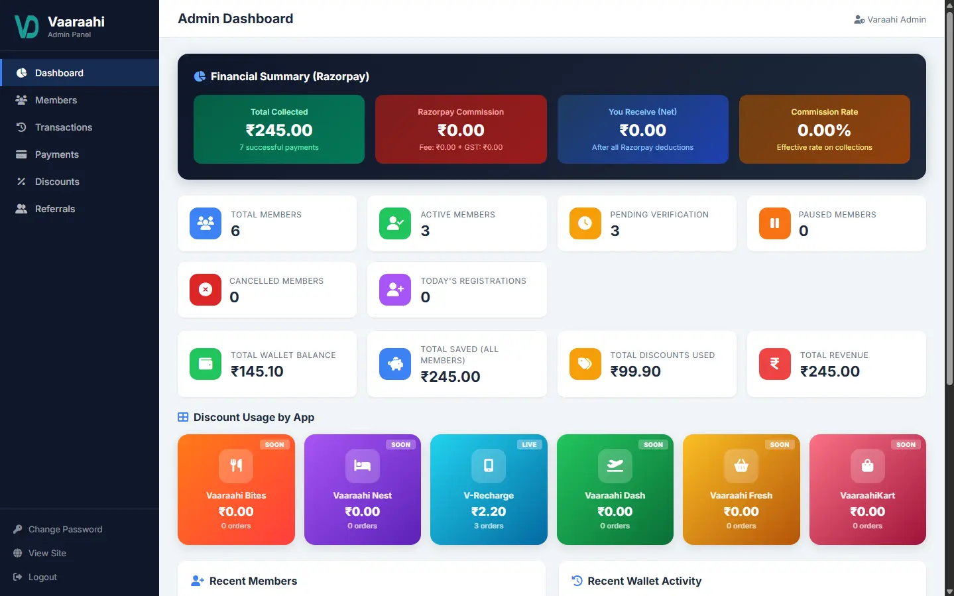This screenshot has width=954, height=596.
Task: Click the Recent Members user-plus icon
Action: point(197,581)
